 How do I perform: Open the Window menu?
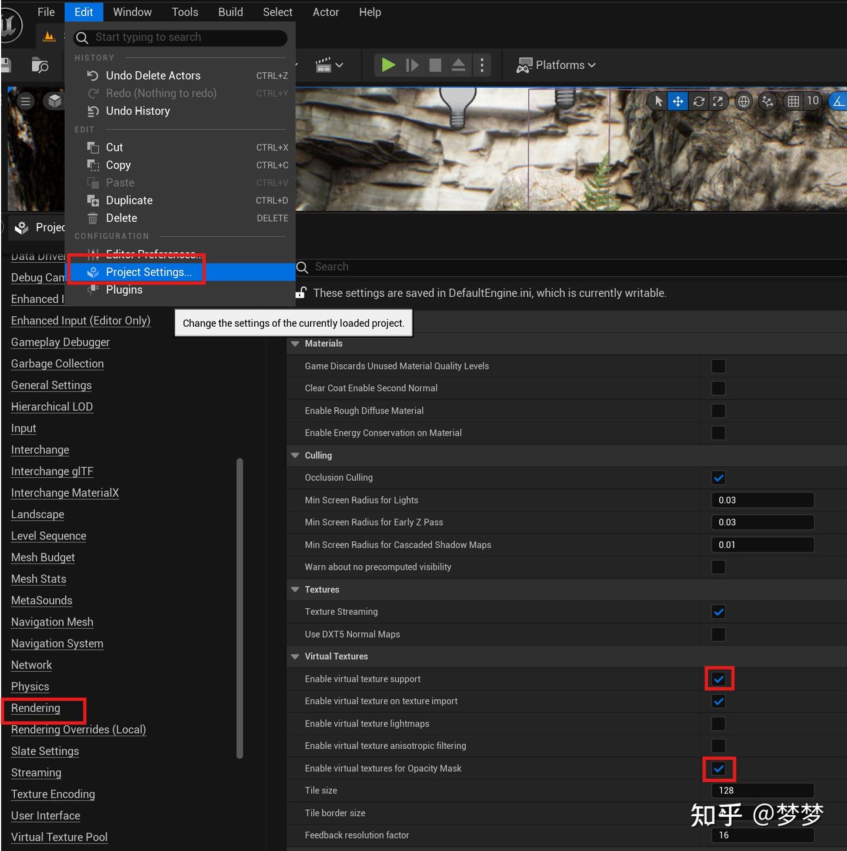coord(132,12)
